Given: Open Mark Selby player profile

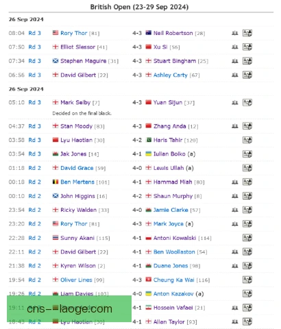Looking at the screenshot, I should (75, 103).
